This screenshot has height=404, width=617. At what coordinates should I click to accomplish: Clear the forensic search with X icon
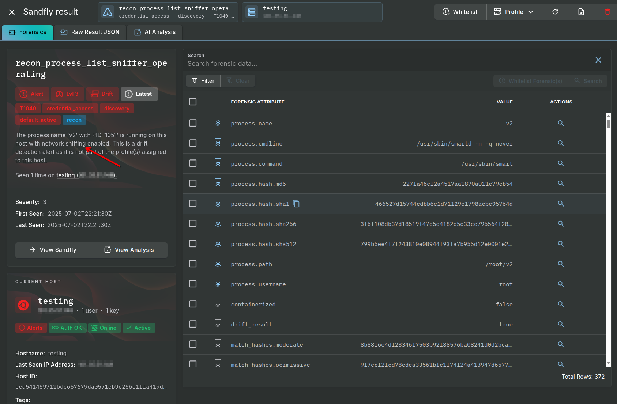[x=598, y=60]
